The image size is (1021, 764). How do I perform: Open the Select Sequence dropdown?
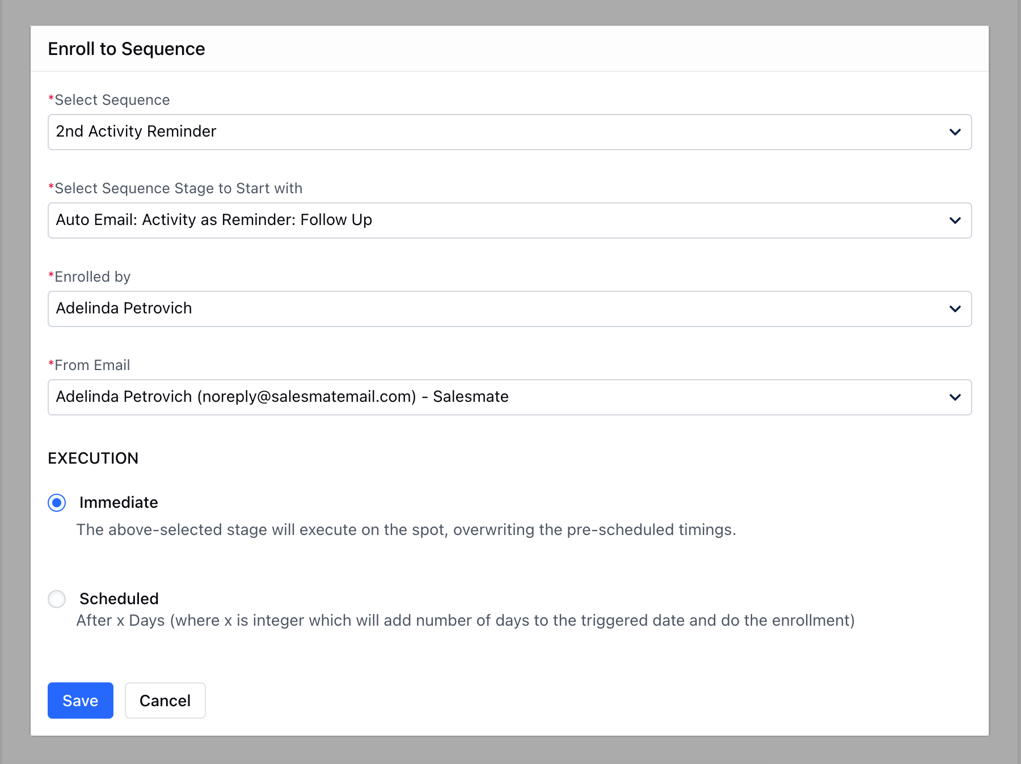(x=509, y=132)
